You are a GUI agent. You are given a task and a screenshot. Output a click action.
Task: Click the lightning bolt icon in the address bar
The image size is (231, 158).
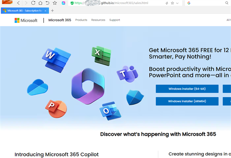[167, 3]
